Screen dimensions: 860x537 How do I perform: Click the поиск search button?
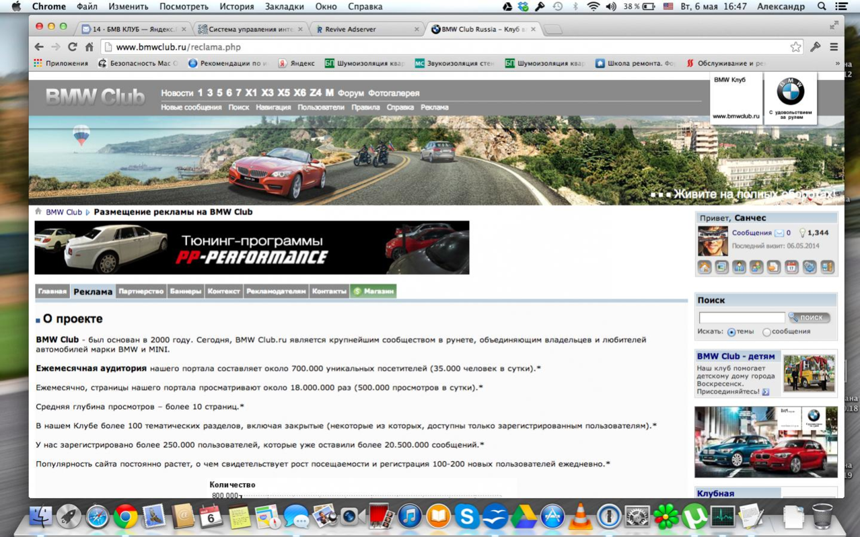point(809,317)
